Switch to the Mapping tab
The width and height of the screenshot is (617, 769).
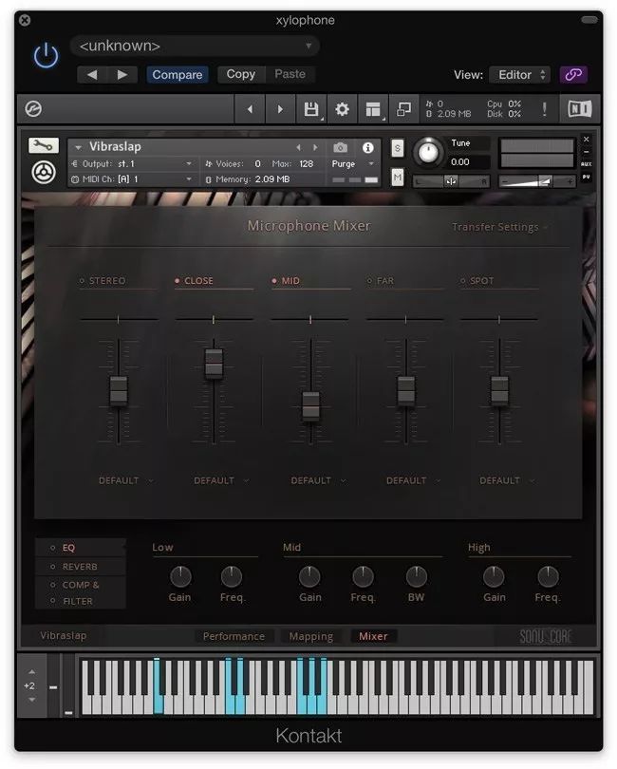(311, 636)
